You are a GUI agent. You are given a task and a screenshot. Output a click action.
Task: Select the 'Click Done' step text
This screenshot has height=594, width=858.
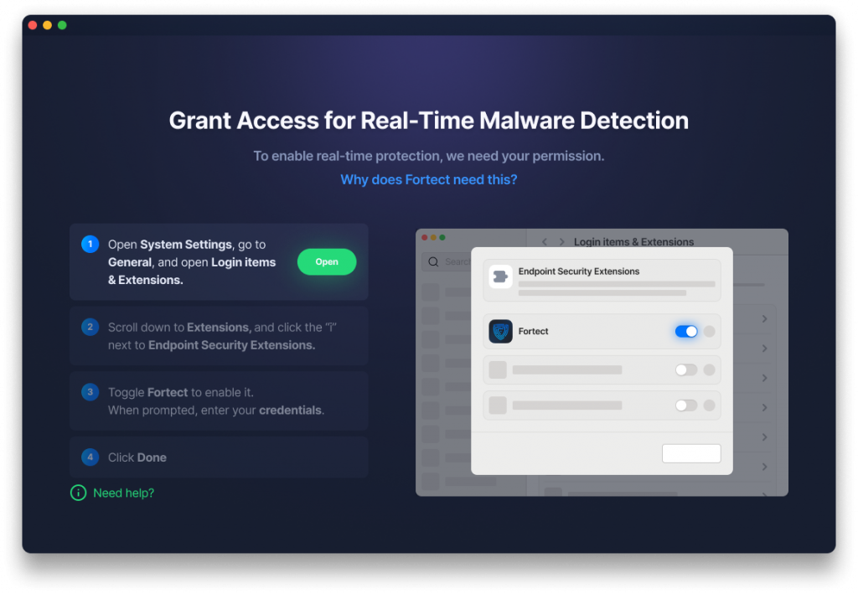137,457
